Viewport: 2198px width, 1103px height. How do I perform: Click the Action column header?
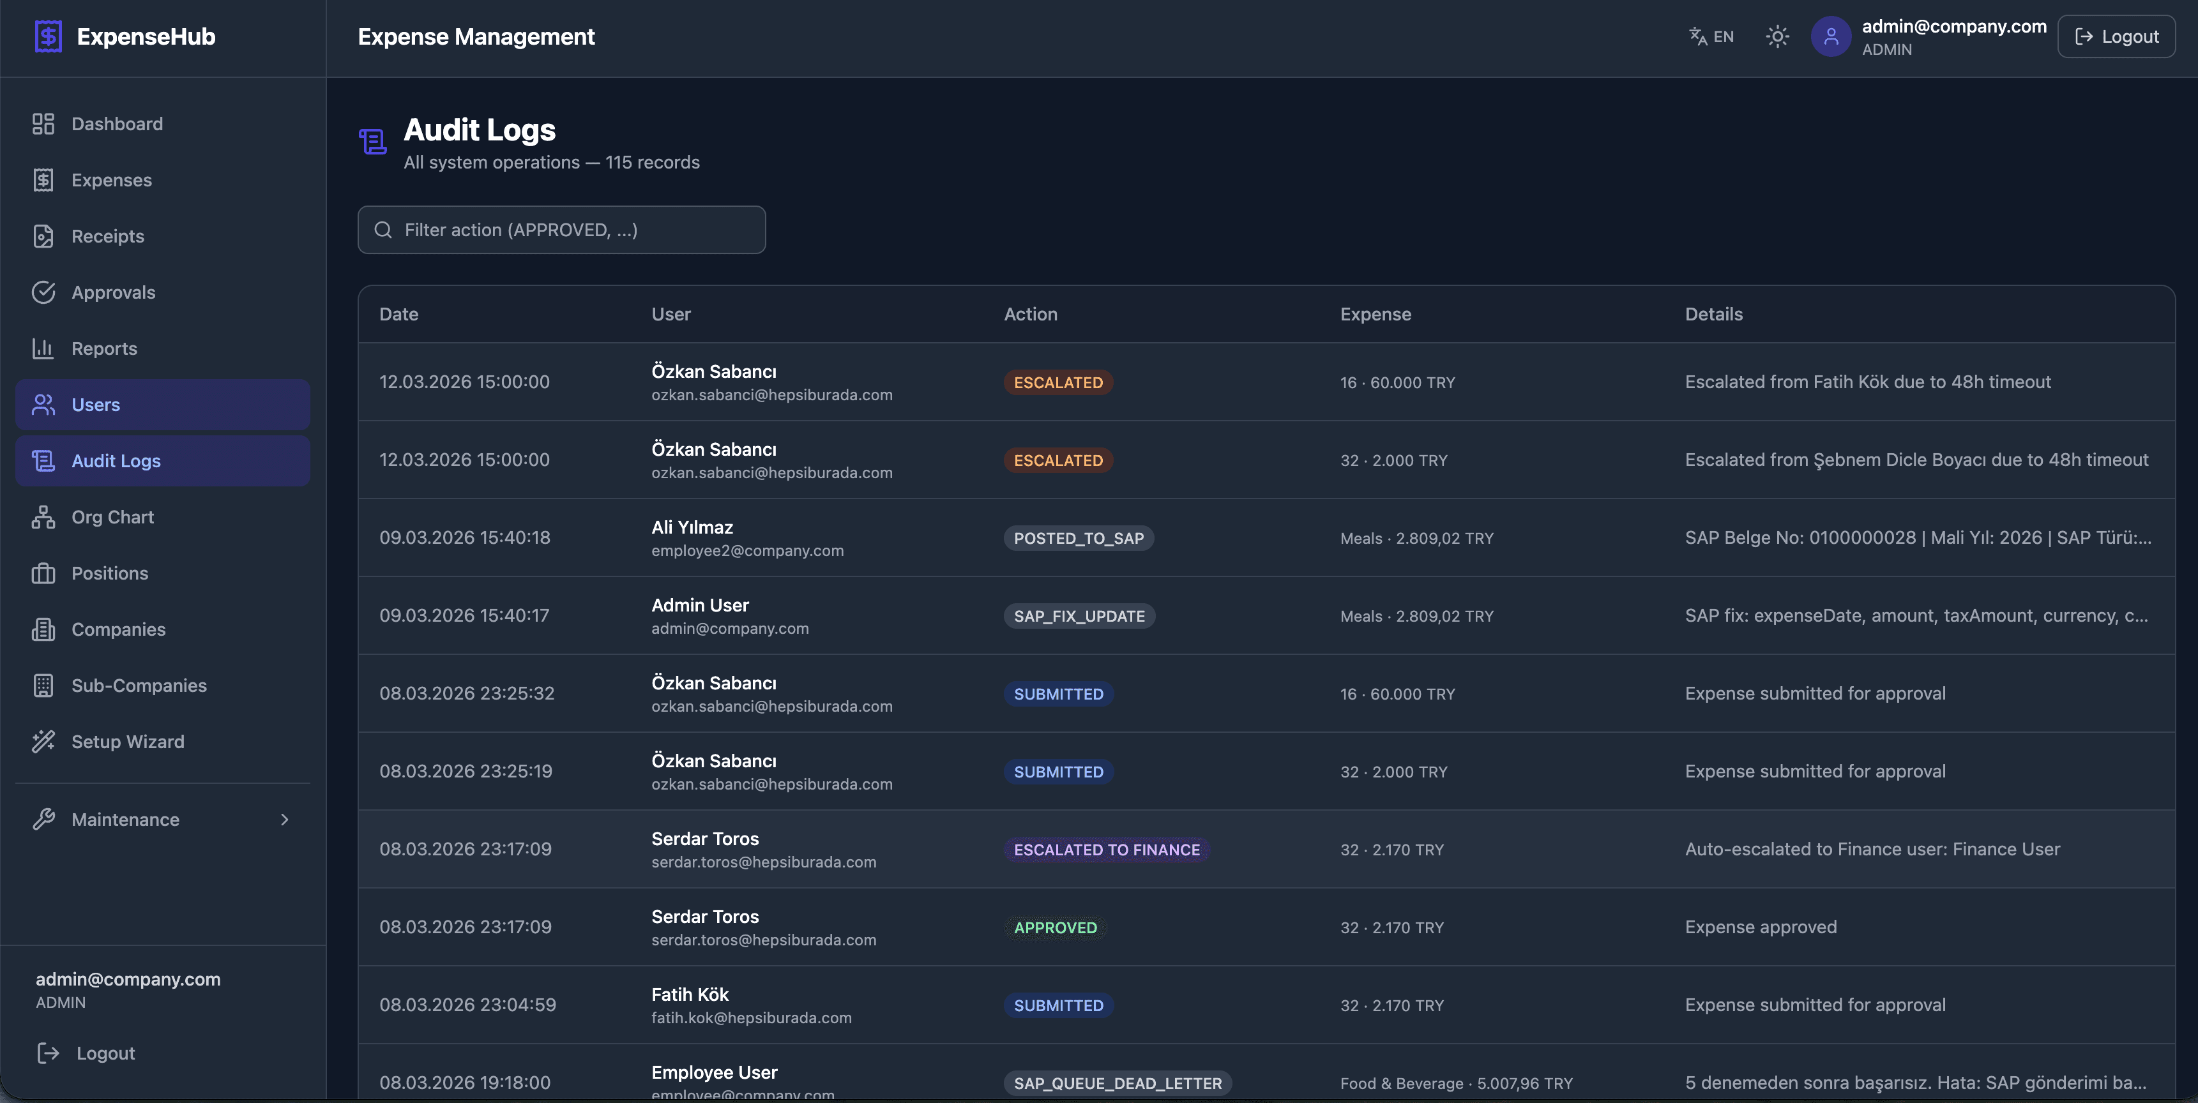tap(1031, 314)
